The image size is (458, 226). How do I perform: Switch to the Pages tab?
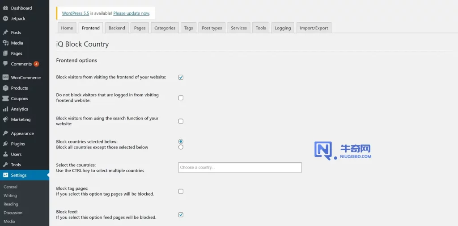(x=140, y=28)
